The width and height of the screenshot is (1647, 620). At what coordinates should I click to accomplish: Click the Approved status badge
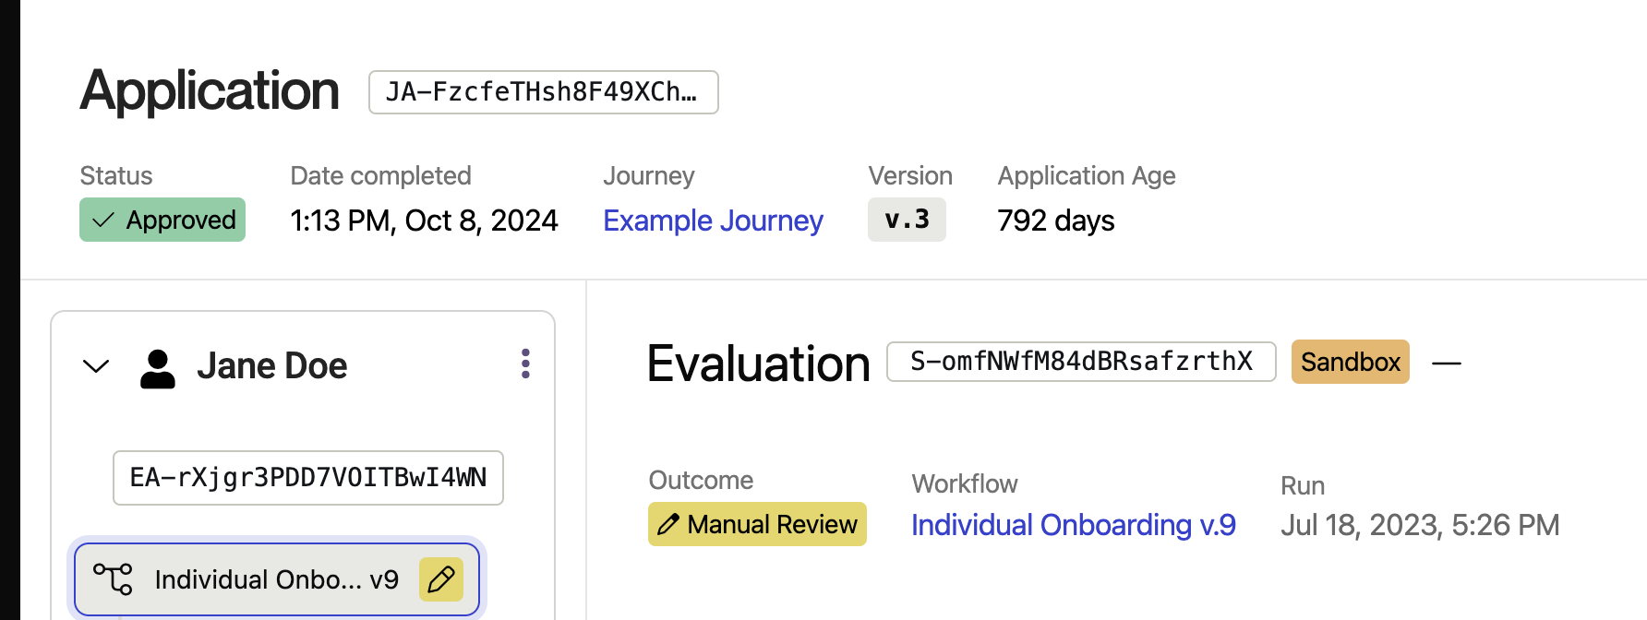(x=162, y=221)
